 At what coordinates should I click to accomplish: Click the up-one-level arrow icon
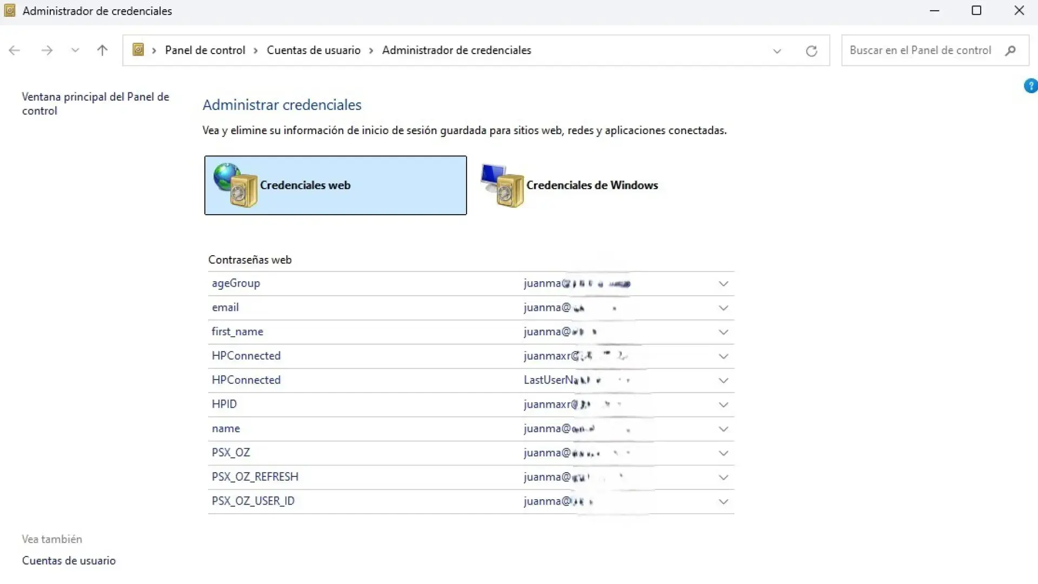coord(102,50)
